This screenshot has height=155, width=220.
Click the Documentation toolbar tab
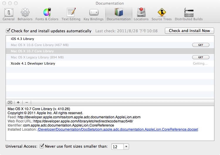(x=119, y=14)
